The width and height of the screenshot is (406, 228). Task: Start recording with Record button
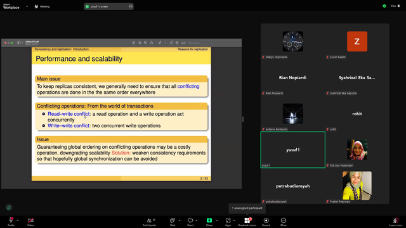(x=266, y=222)
